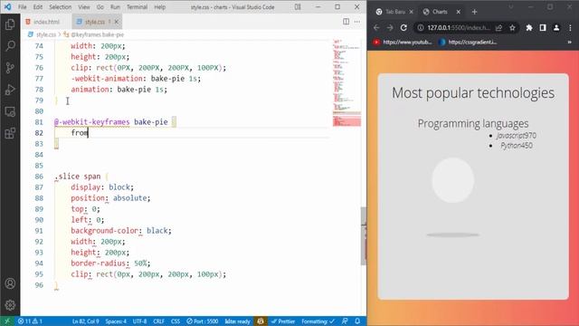Open a new Chrome tab
This screenshot has height=326, width=579.
coord(474,12)
